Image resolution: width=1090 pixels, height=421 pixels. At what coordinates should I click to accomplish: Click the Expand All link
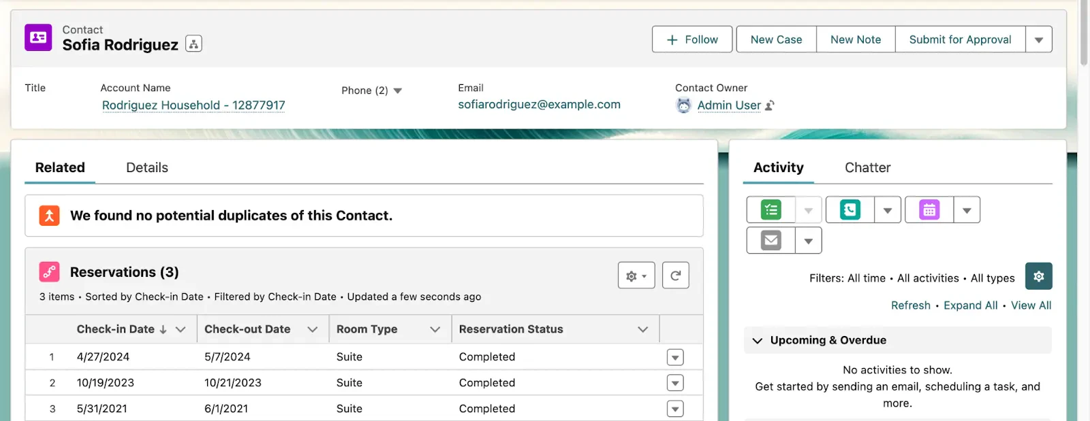coord(970,305)
